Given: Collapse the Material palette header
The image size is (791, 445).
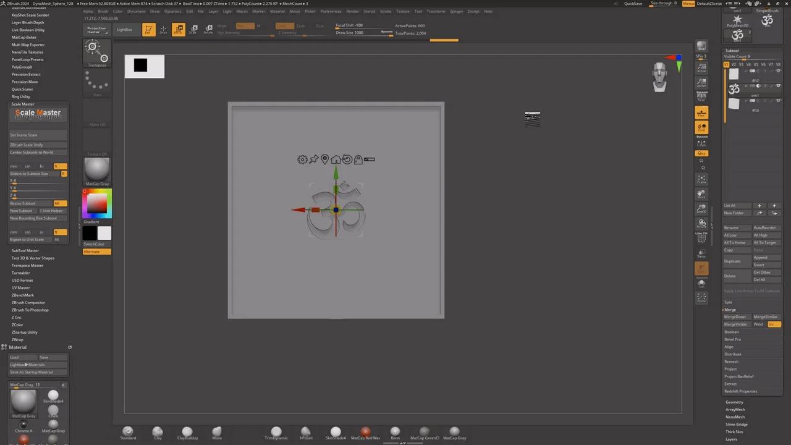Looking at the screenshot, I should pyautogui.click(x=18, y=347).
